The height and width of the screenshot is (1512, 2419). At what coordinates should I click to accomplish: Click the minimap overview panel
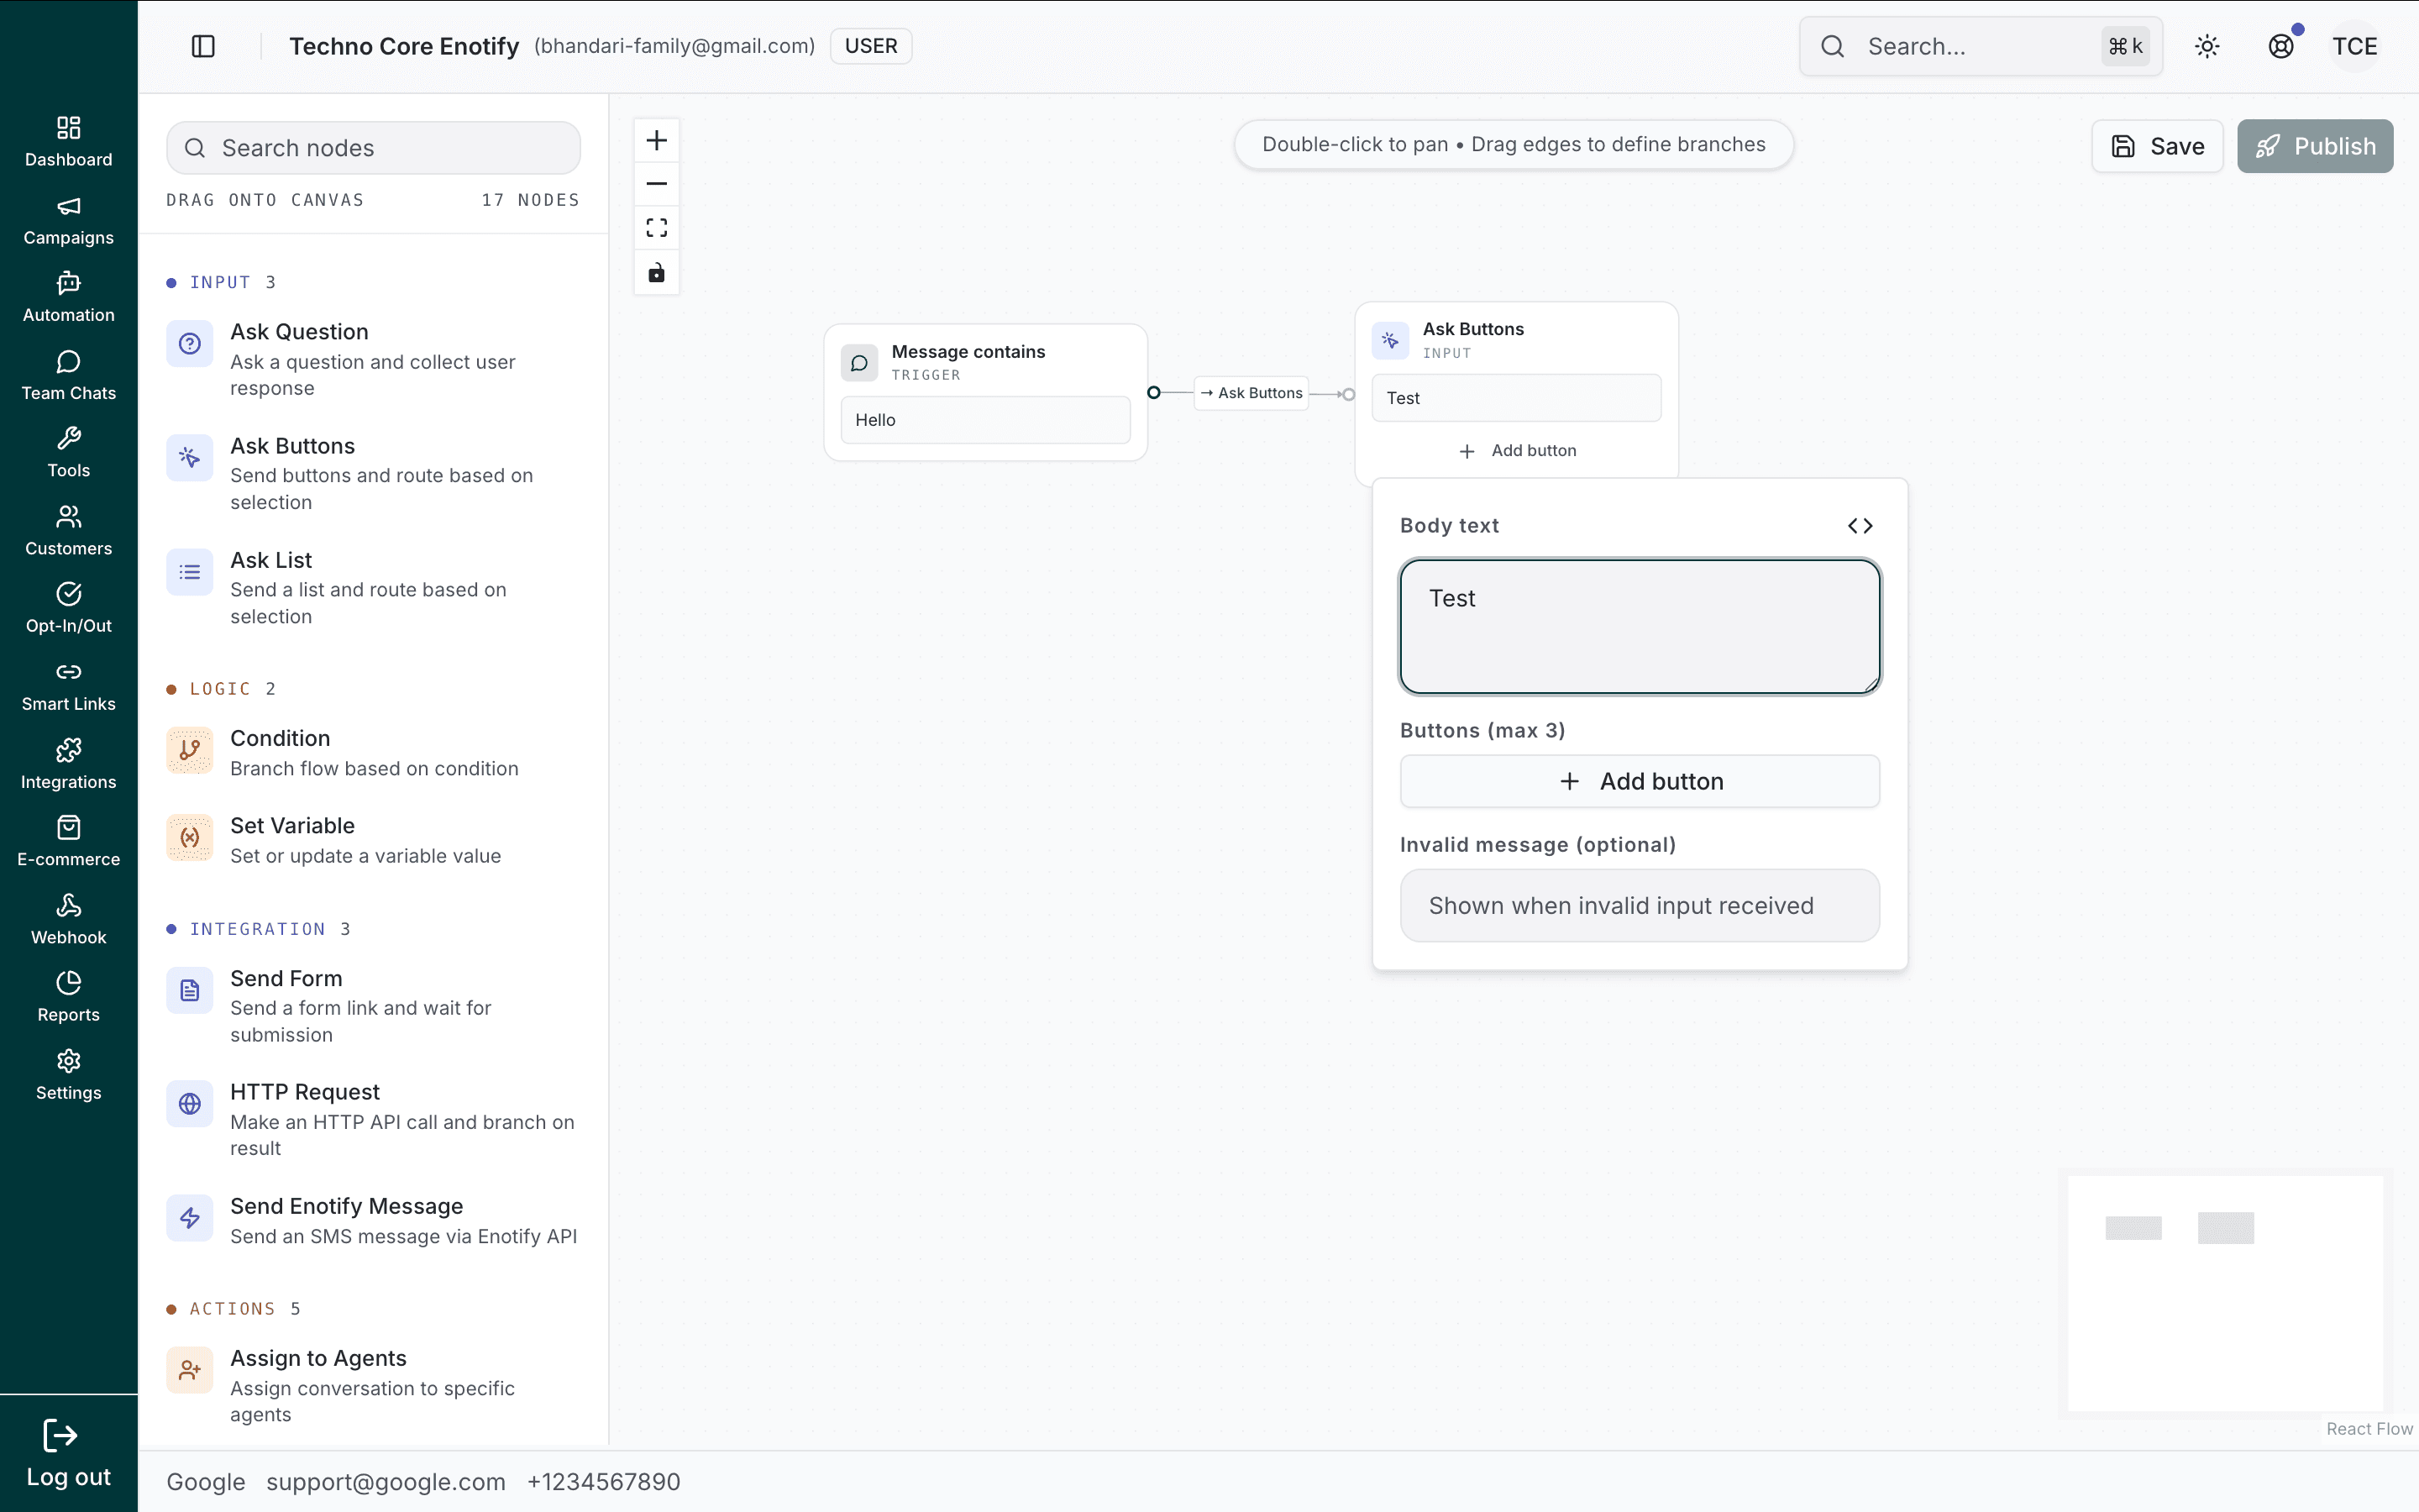click(x=2225, y=1293)
